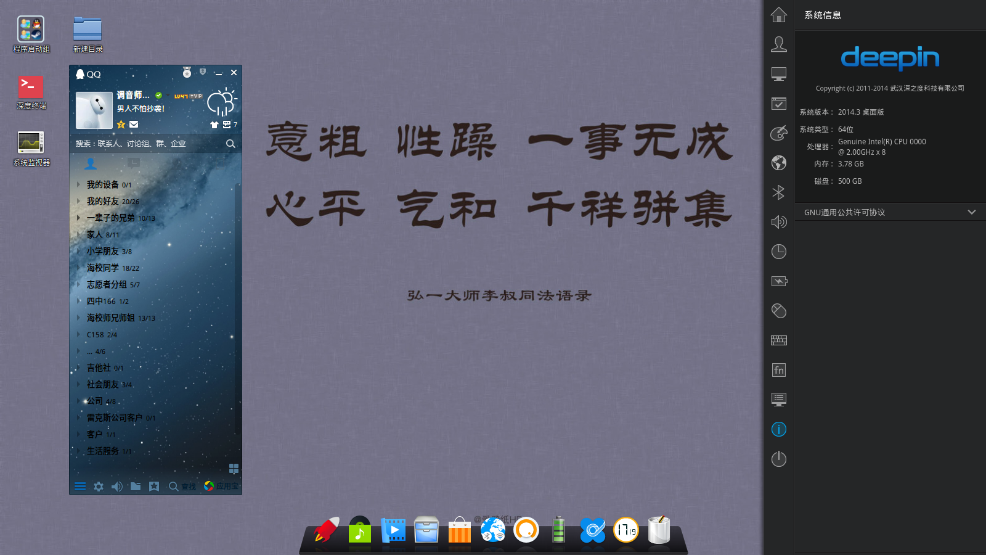Open Network settings in control center sidebar
The image size is (986, 555).
point(779,163)
